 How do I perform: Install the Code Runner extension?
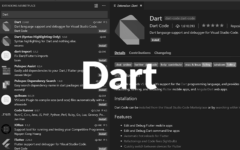click(102, 119)
